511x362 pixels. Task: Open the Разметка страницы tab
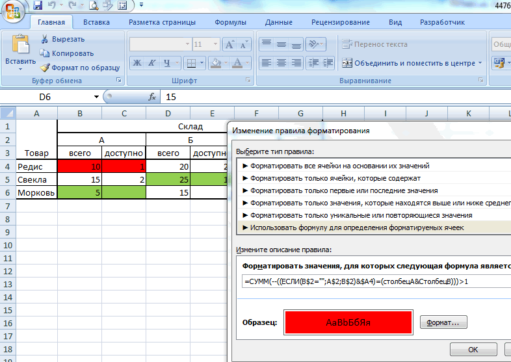[162, 22]
